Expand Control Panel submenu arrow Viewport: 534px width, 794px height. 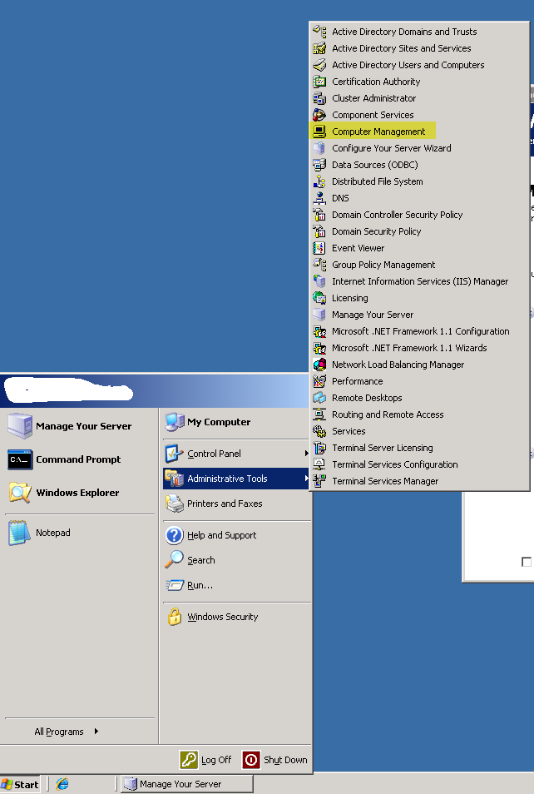coord(306,454)
